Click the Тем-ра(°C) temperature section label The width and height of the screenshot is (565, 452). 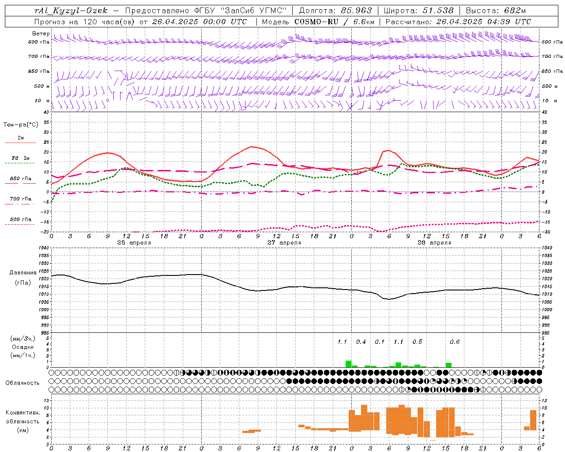21,125
